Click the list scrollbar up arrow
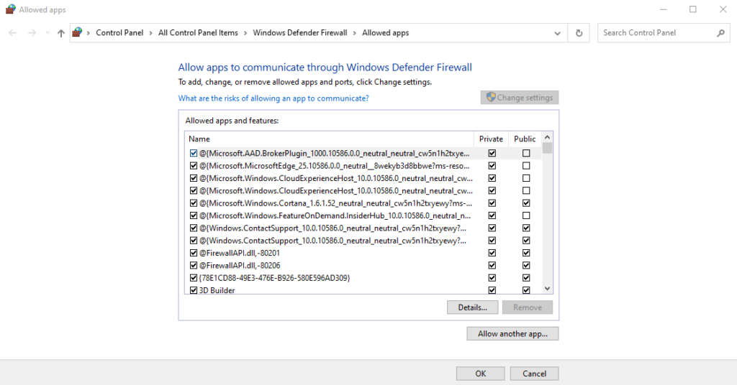The image size is (737, 385). [547, 137]
